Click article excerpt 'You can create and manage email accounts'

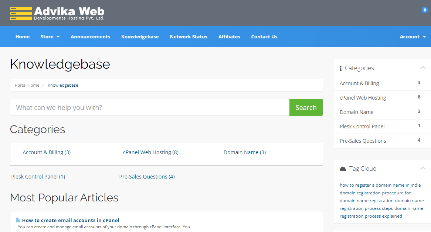click(x=106, y=227)
